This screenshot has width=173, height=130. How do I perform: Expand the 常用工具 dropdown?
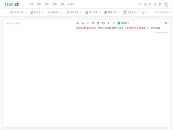click(74, 12)
